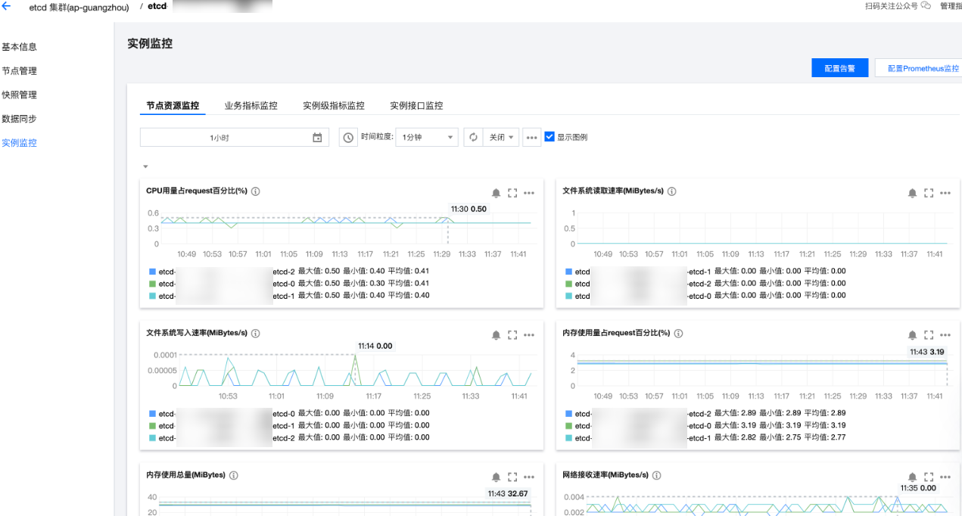Expand 内存使用总量 chart to fullscreen
The height and width of the screenshot is (516, 962).
(x=512, y=477)
